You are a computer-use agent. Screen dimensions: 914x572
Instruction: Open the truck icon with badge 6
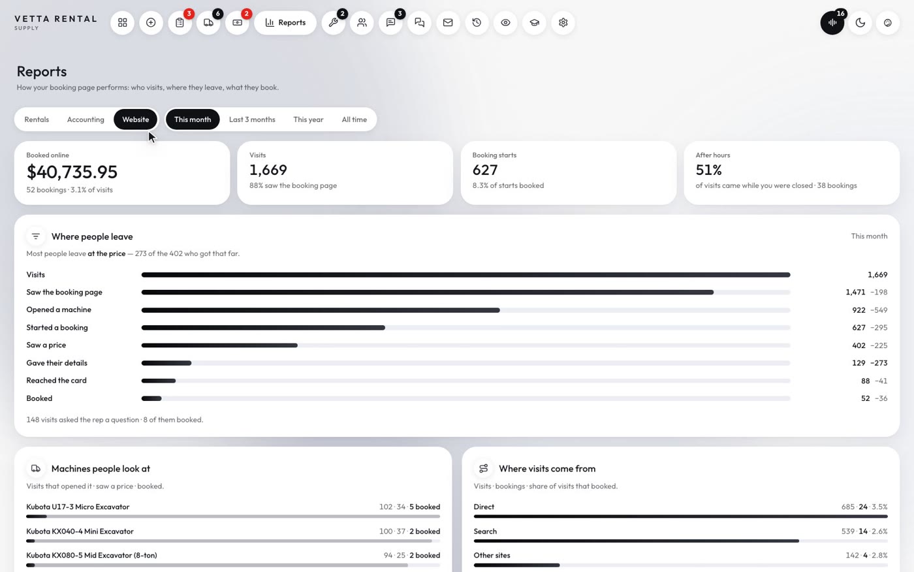click(208, 23)
